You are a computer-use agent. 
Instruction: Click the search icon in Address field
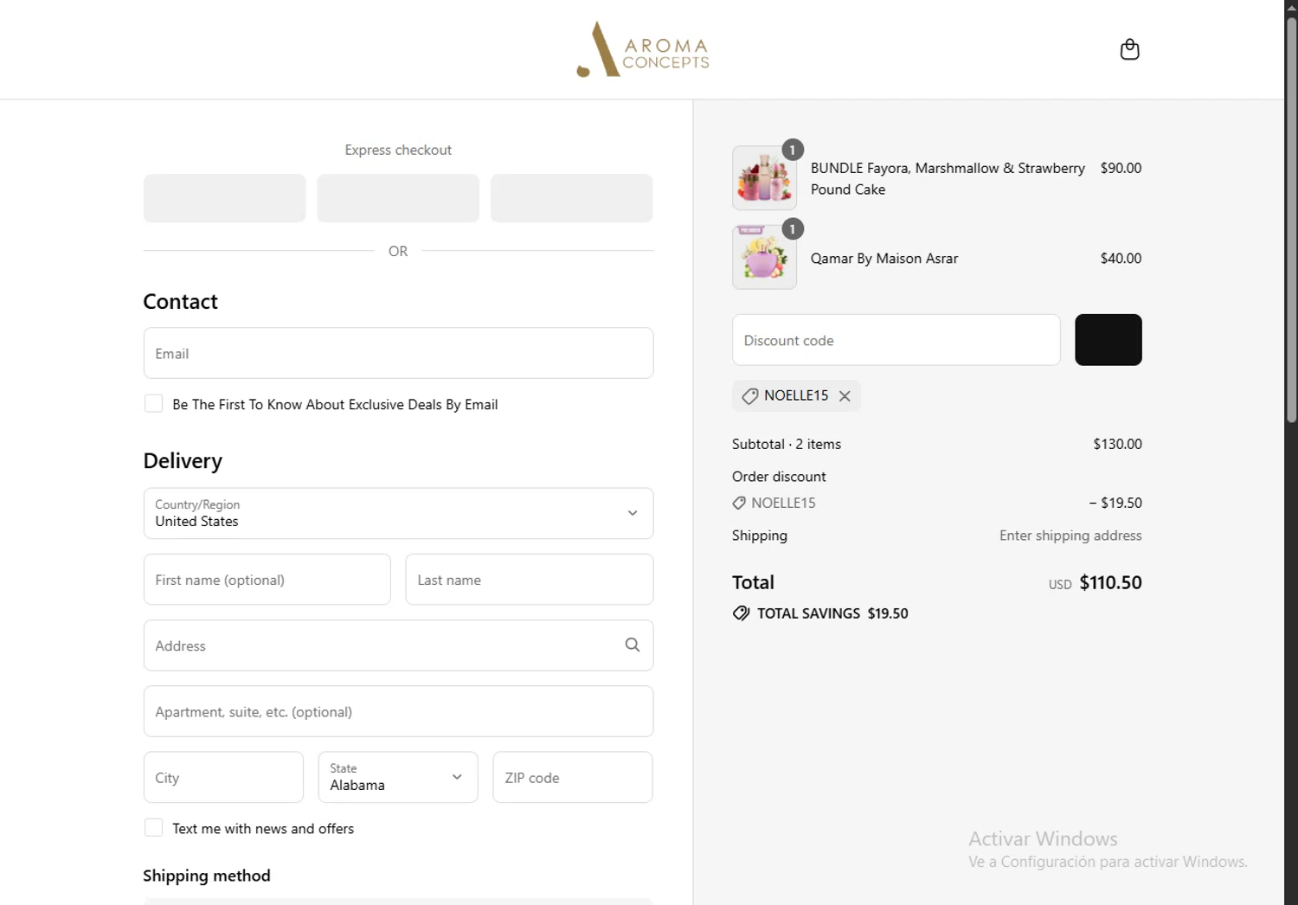(633, 645)
